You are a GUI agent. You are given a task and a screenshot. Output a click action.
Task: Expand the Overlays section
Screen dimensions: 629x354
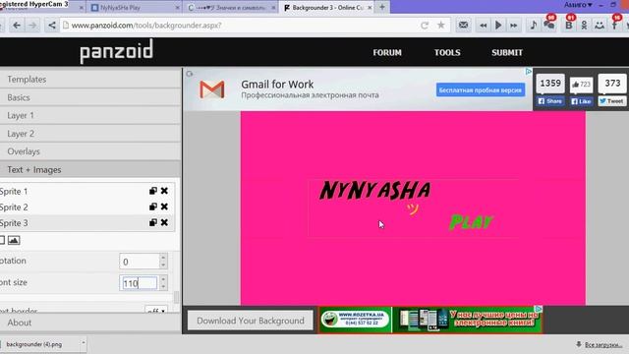tap(90, 151)
